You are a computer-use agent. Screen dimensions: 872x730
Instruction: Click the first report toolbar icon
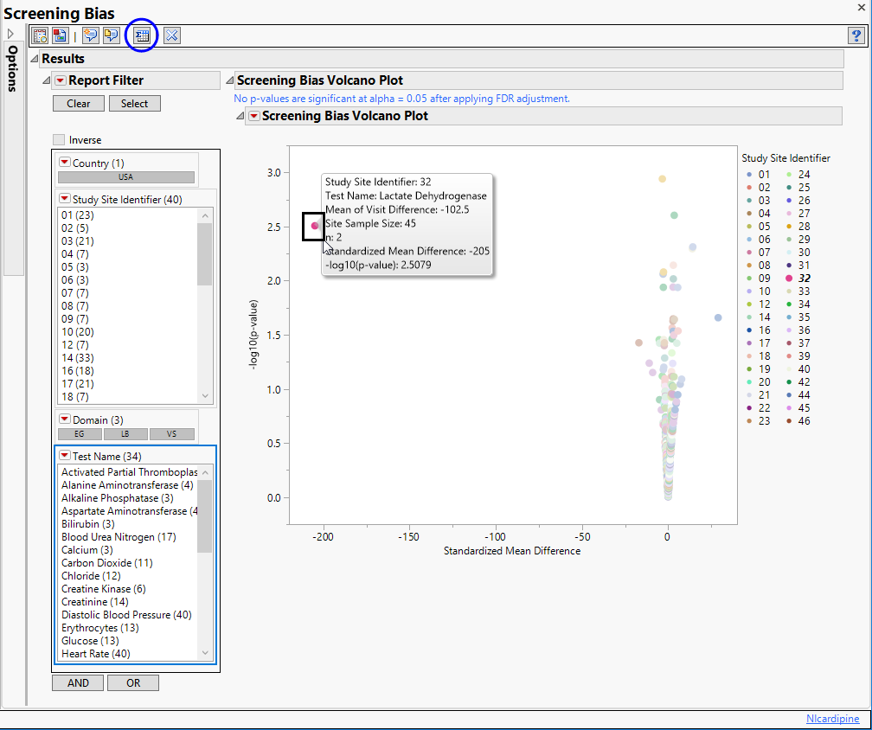pos(40,35)
